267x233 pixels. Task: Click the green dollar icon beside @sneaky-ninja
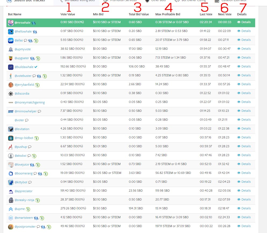point(37,200)
